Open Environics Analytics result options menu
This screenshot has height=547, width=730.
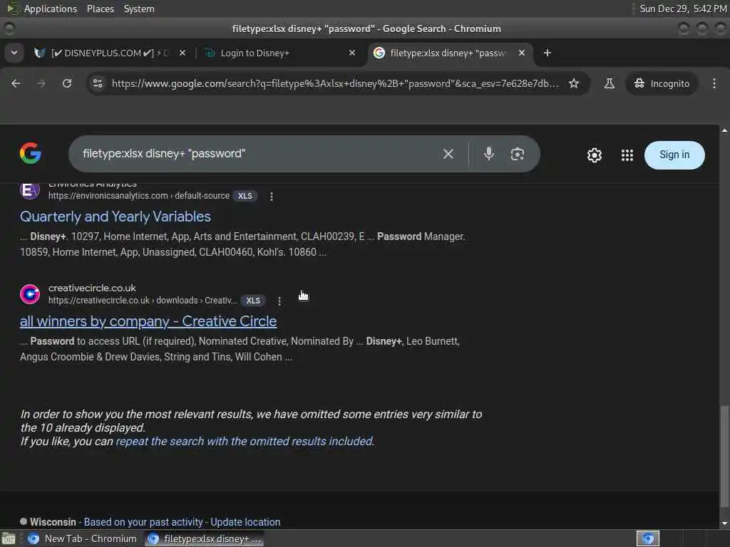272,197
